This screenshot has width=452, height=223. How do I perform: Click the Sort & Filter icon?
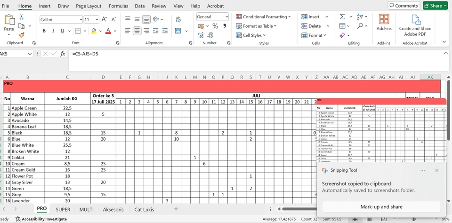coord(360,17)
